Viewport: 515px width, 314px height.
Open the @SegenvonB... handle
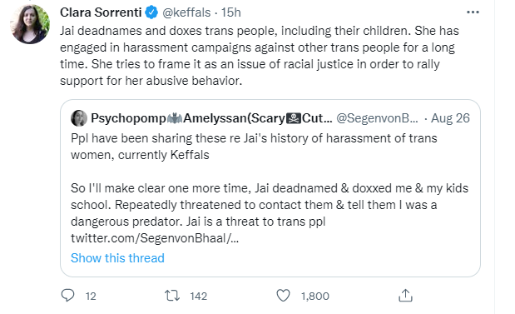click(x=378, y=118)
